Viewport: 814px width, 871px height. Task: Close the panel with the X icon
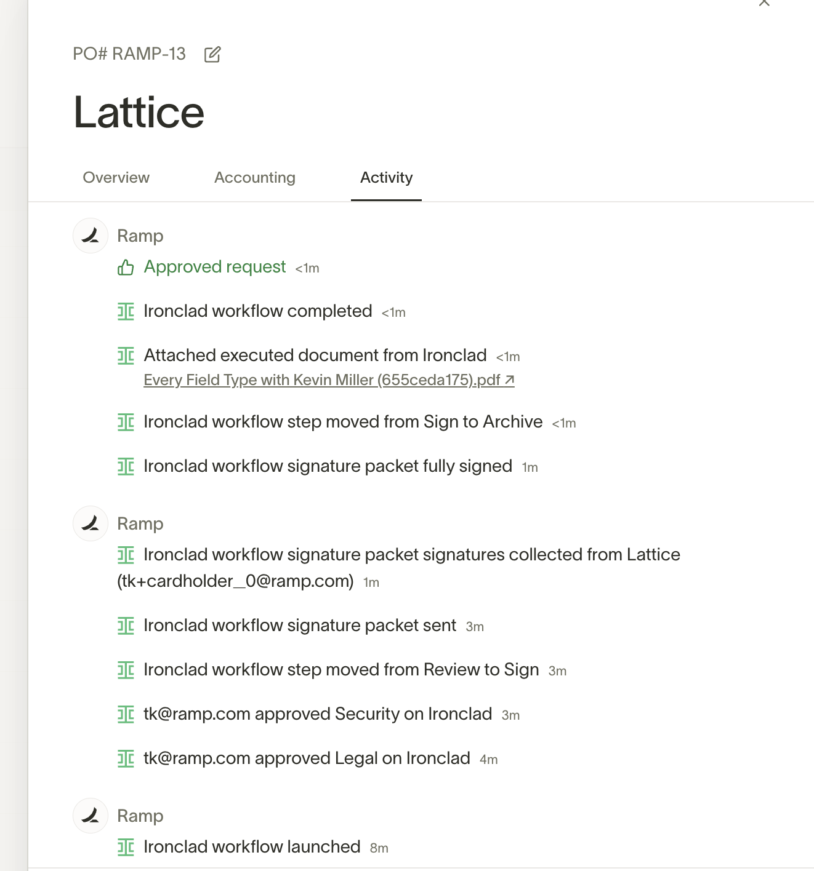[x=764, y=2]
